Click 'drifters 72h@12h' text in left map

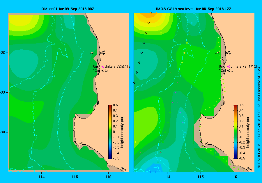118,66
